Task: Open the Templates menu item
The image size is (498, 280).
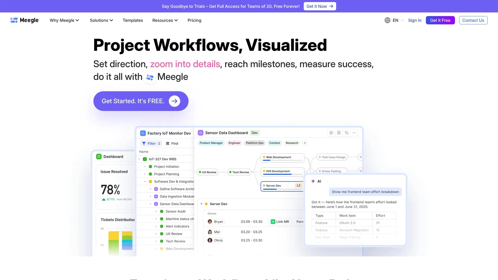Action: point(133,20)
